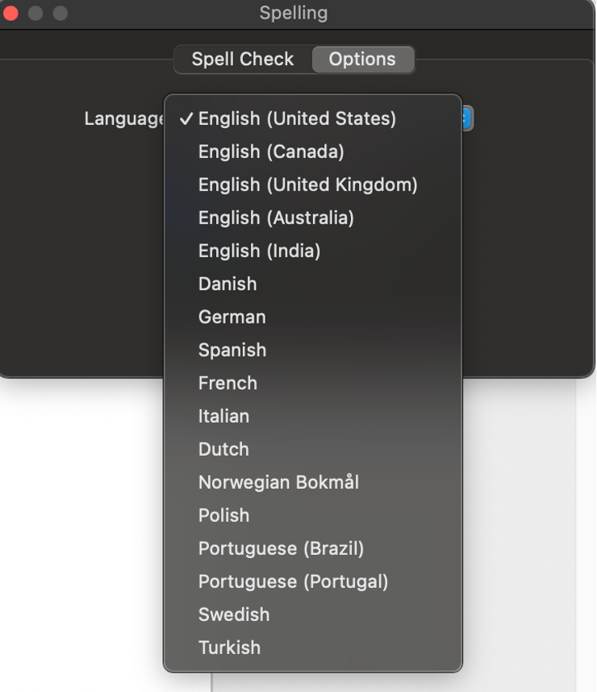Choose Dutch from the dropdown list
This screenshot has height=692, width=597.
coord(223,449)
